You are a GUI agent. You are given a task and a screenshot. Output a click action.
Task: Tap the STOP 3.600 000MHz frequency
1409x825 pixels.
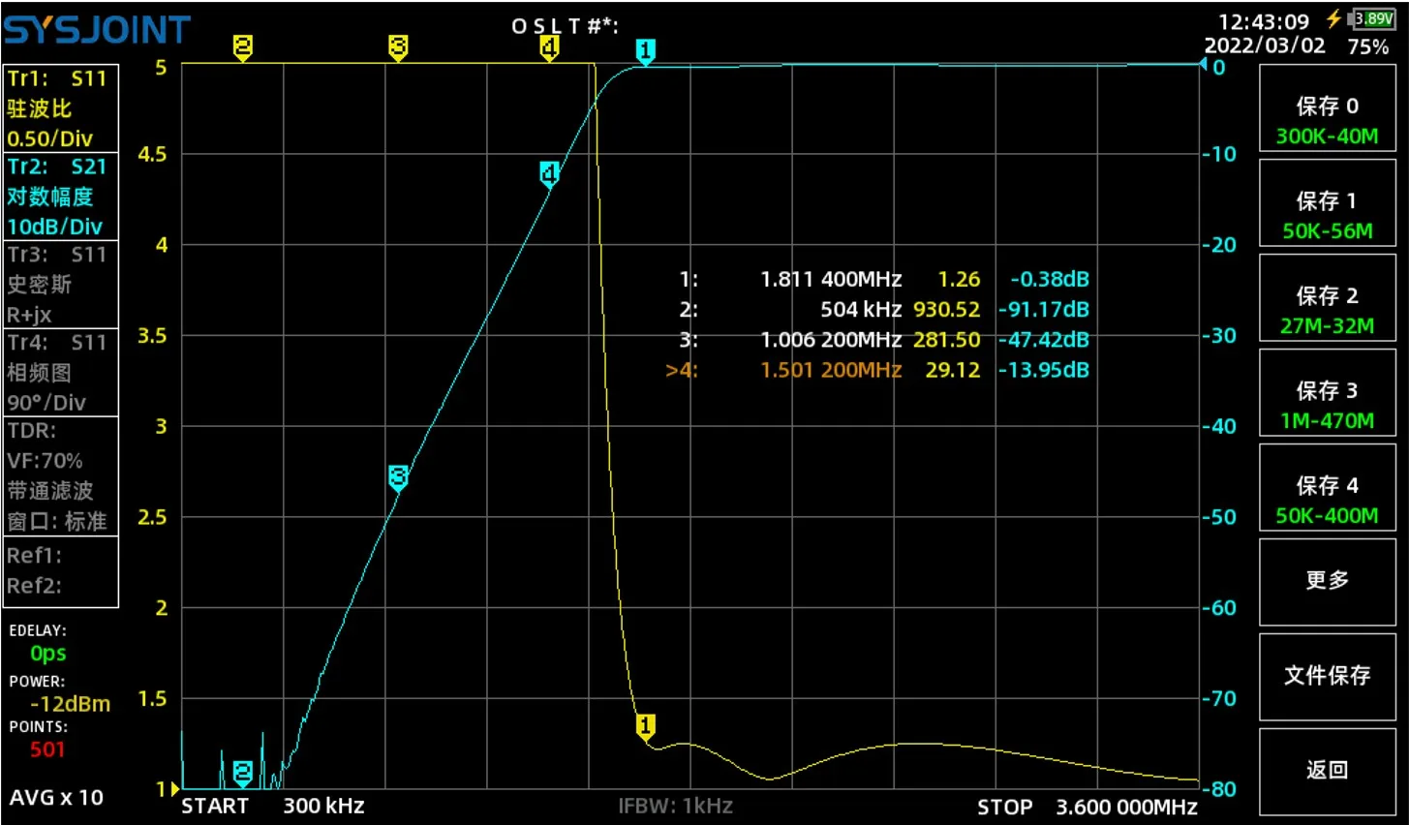tap(1087, 807)
